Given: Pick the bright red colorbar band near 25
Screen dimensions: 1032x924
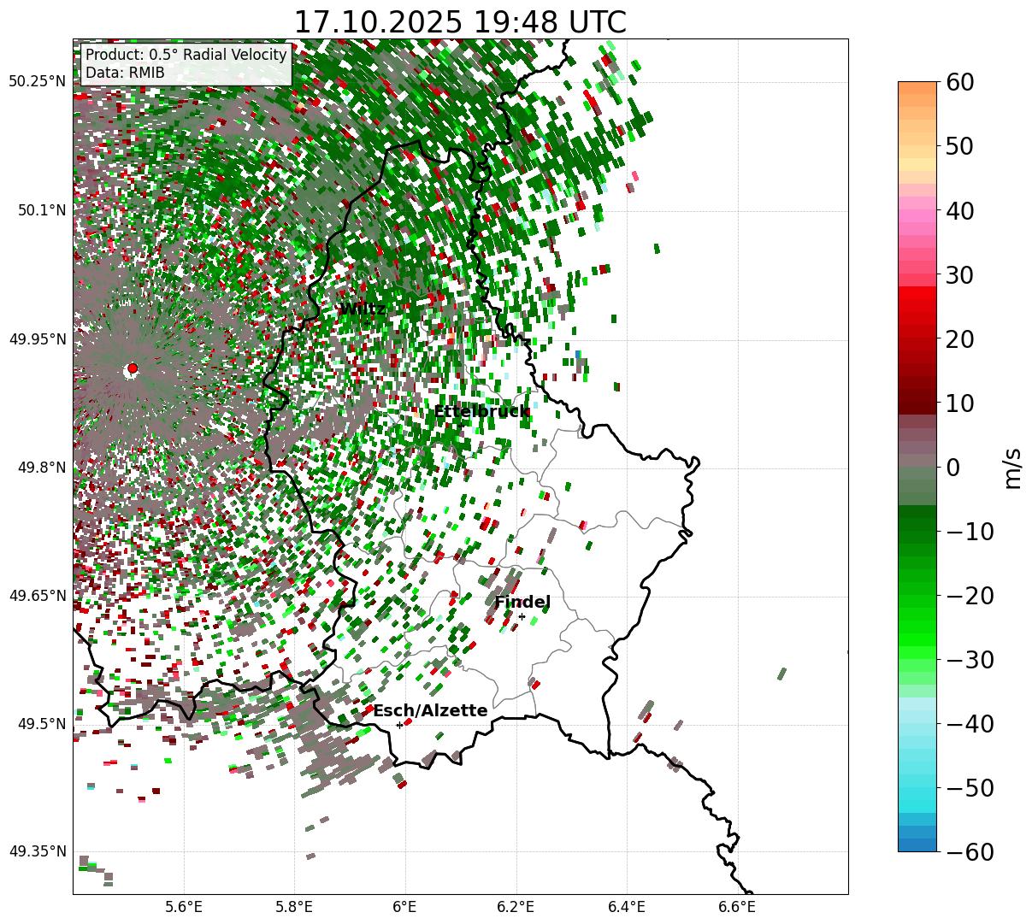Looking at the screenshot, I should pyautogui.click(x=917, y=306).
